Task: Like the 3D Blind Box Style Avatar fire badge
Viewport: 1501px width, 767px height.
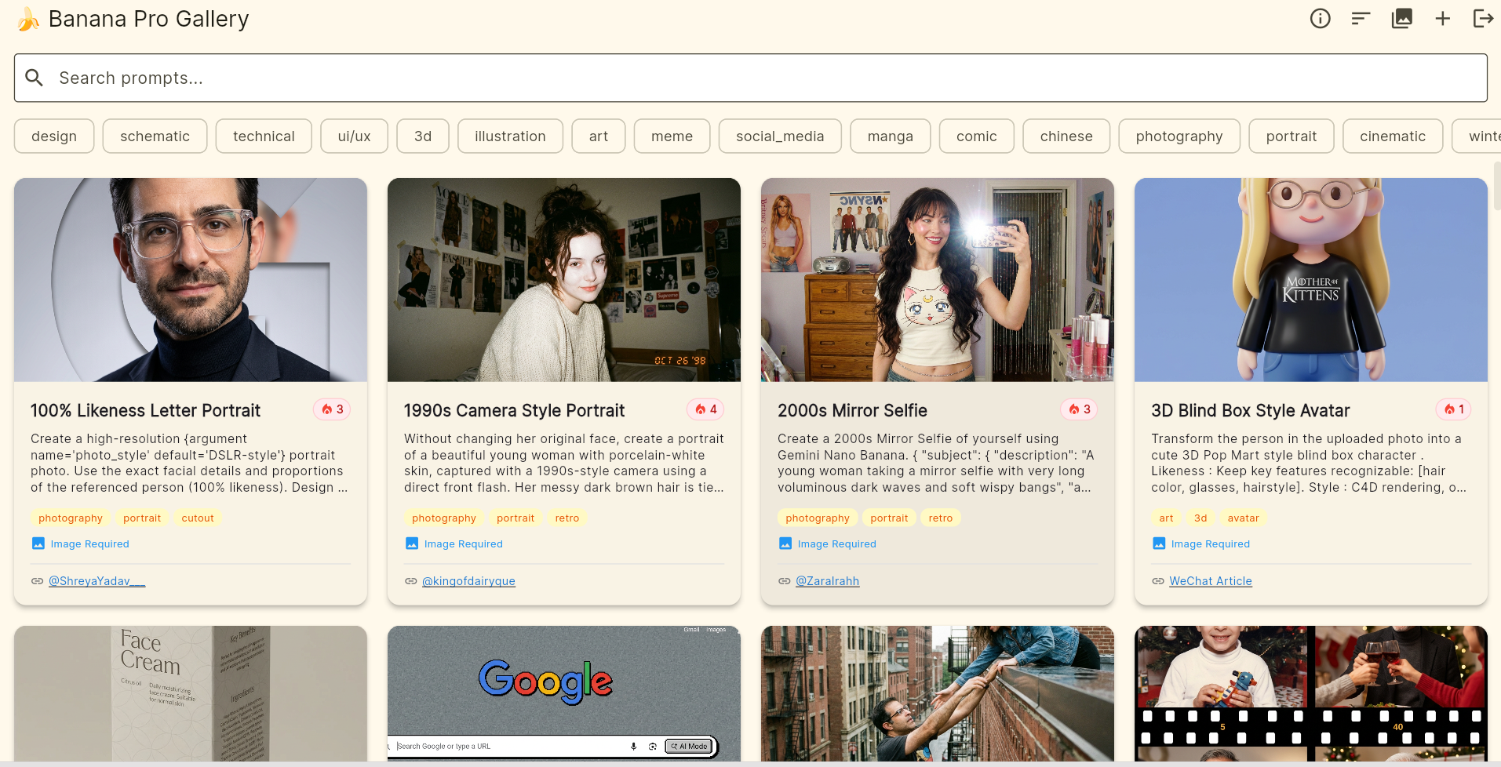Action: point(1453,409)
